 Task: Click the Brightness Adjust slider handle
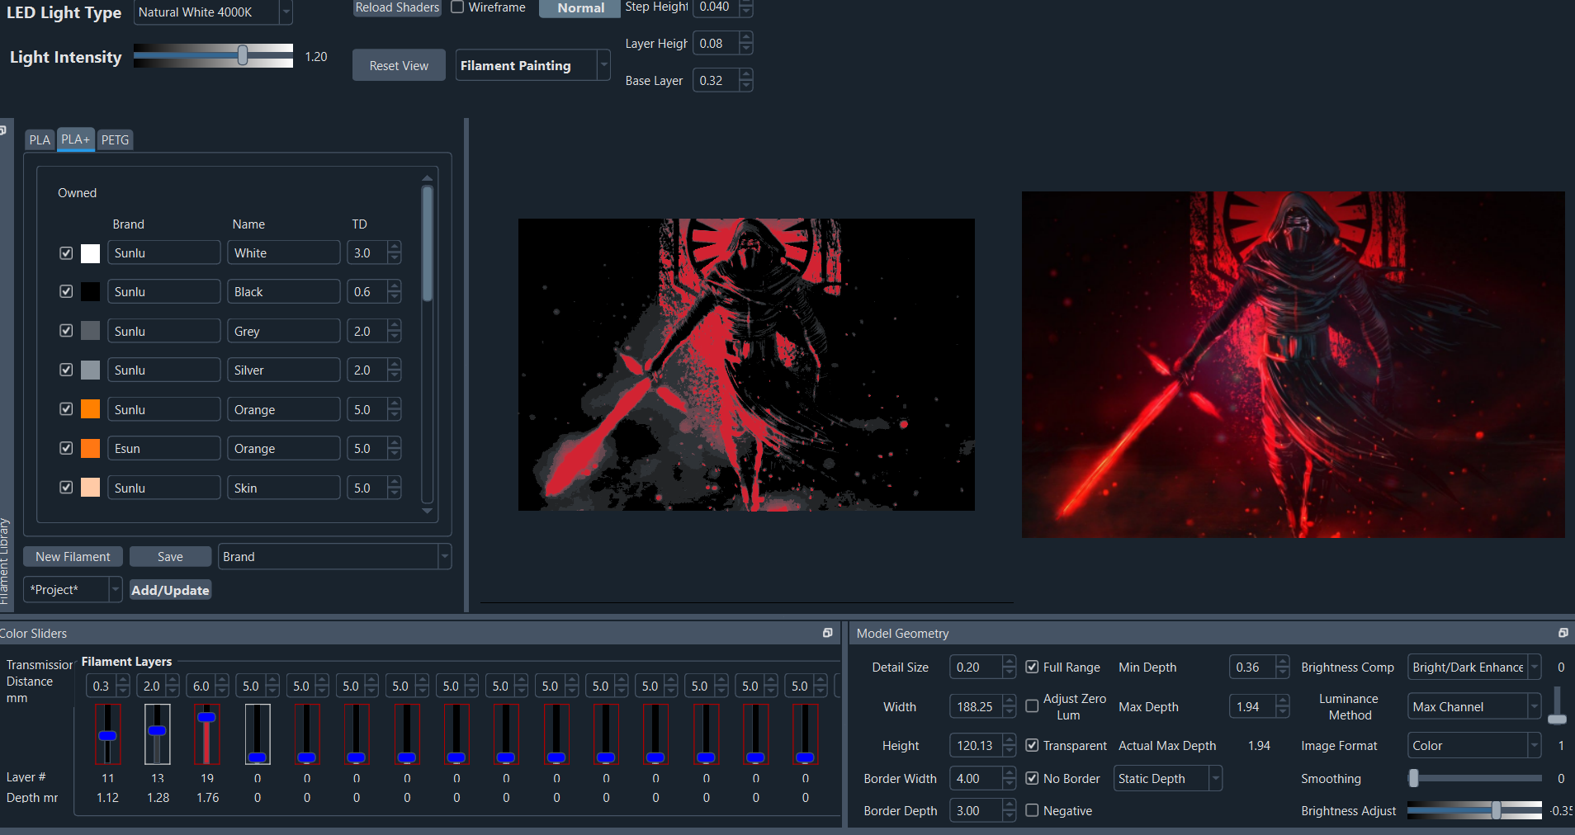(1497, 810)
